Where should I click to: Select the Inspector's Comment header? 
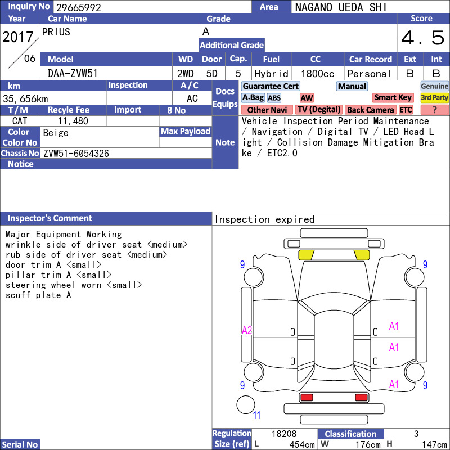click(x=50, y=218)
